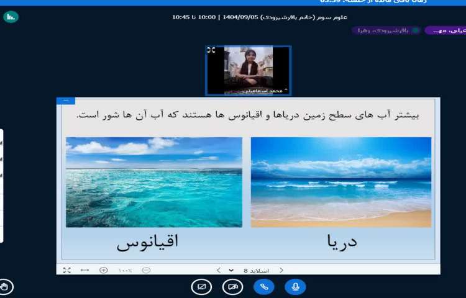
Task: Click the webcam video thumbnail
Action: pos(249,70)
